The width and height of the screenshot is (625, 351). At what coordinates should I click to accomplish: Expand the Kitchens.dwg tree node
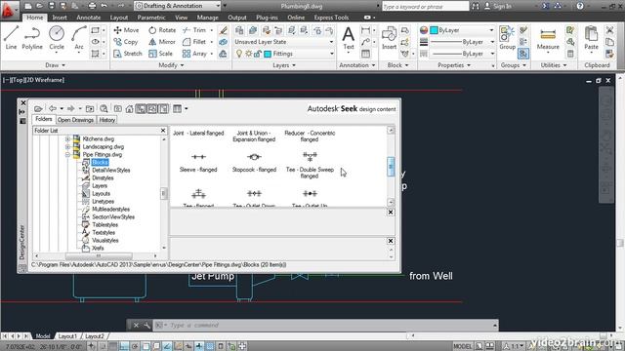67,138
